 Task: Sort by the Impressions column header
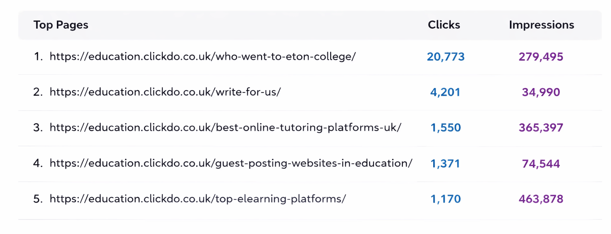[541, 25]
